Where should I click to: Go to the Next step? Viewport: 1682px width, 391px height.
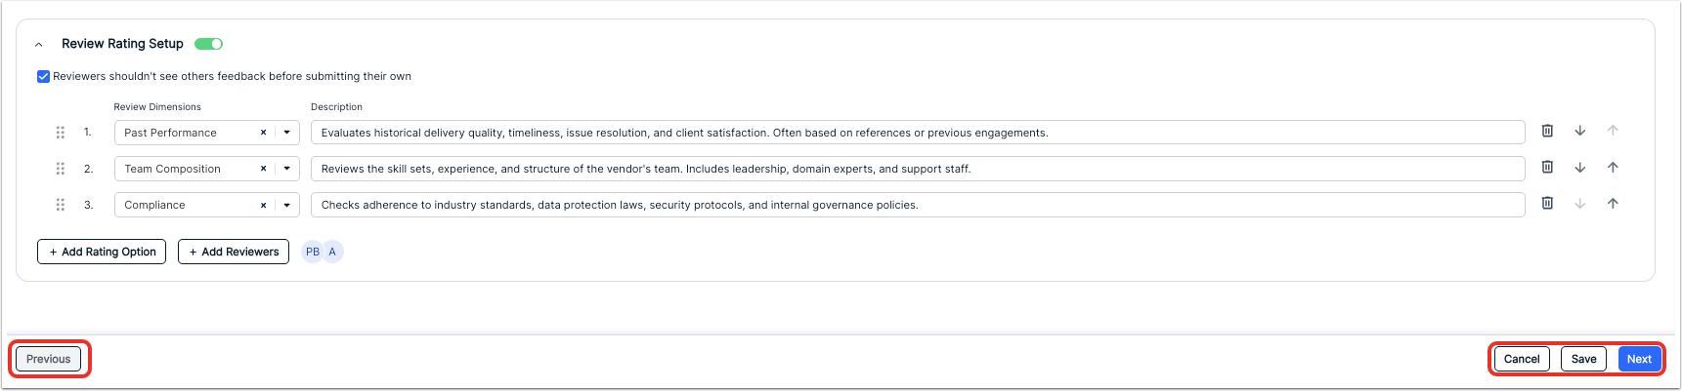(1639, 359)
